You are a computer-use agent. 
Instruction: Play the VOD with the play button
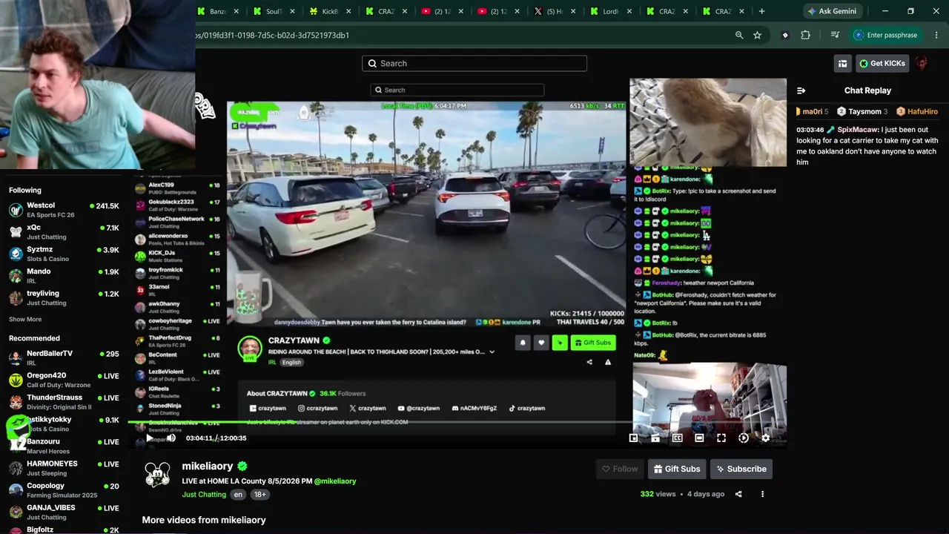[x=149, y=438]
